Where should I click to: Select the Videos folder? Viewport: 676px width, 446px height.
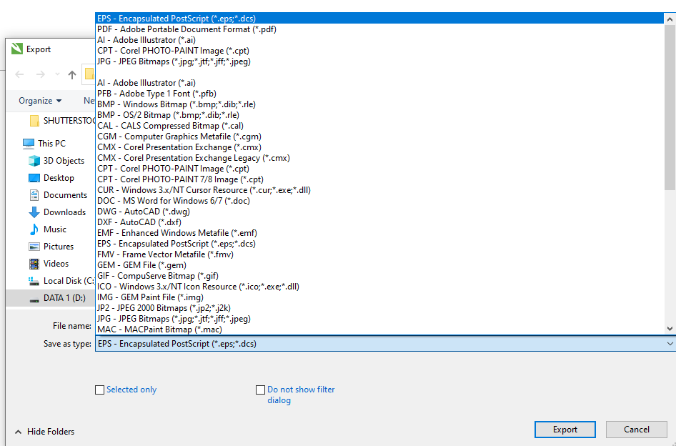pyautogui.click(x=56, y=264)
